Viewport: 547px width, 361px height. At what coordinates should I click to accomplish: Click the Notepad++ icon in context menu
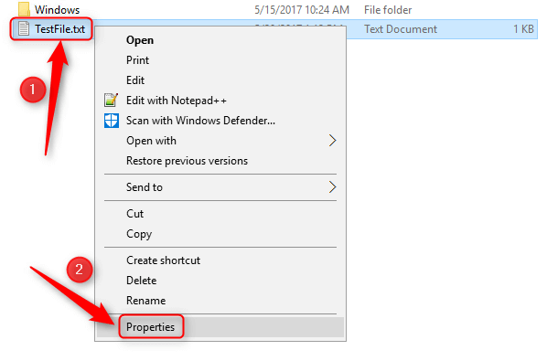click(112, 101)
